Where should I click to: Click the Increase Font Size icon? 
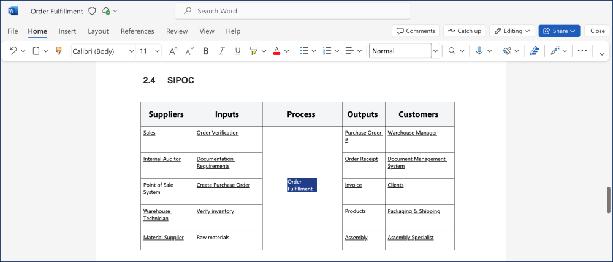(x=173, y=51)
